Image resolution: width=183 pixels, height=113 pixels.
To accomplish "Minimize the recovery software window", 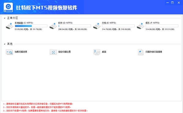I will [x=167, y=3].
